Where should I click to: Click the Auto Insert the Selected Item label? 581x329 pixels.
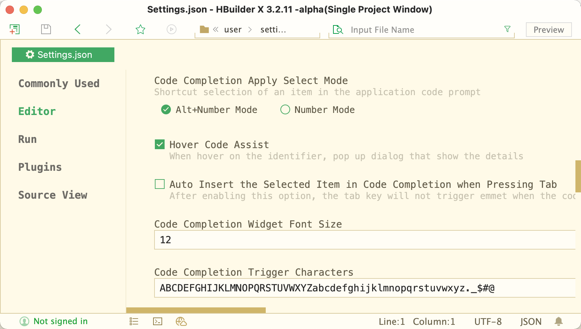(x=363, y=184)
